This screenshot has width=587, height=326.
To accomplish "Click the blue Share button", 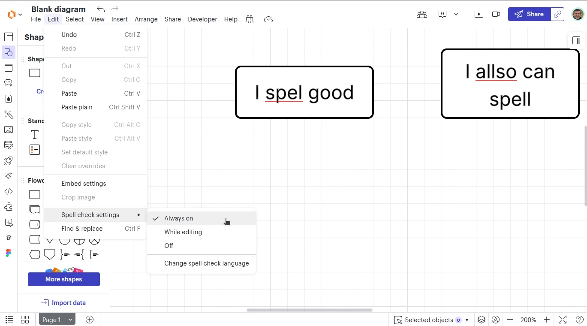I will (x=529, y=14).
